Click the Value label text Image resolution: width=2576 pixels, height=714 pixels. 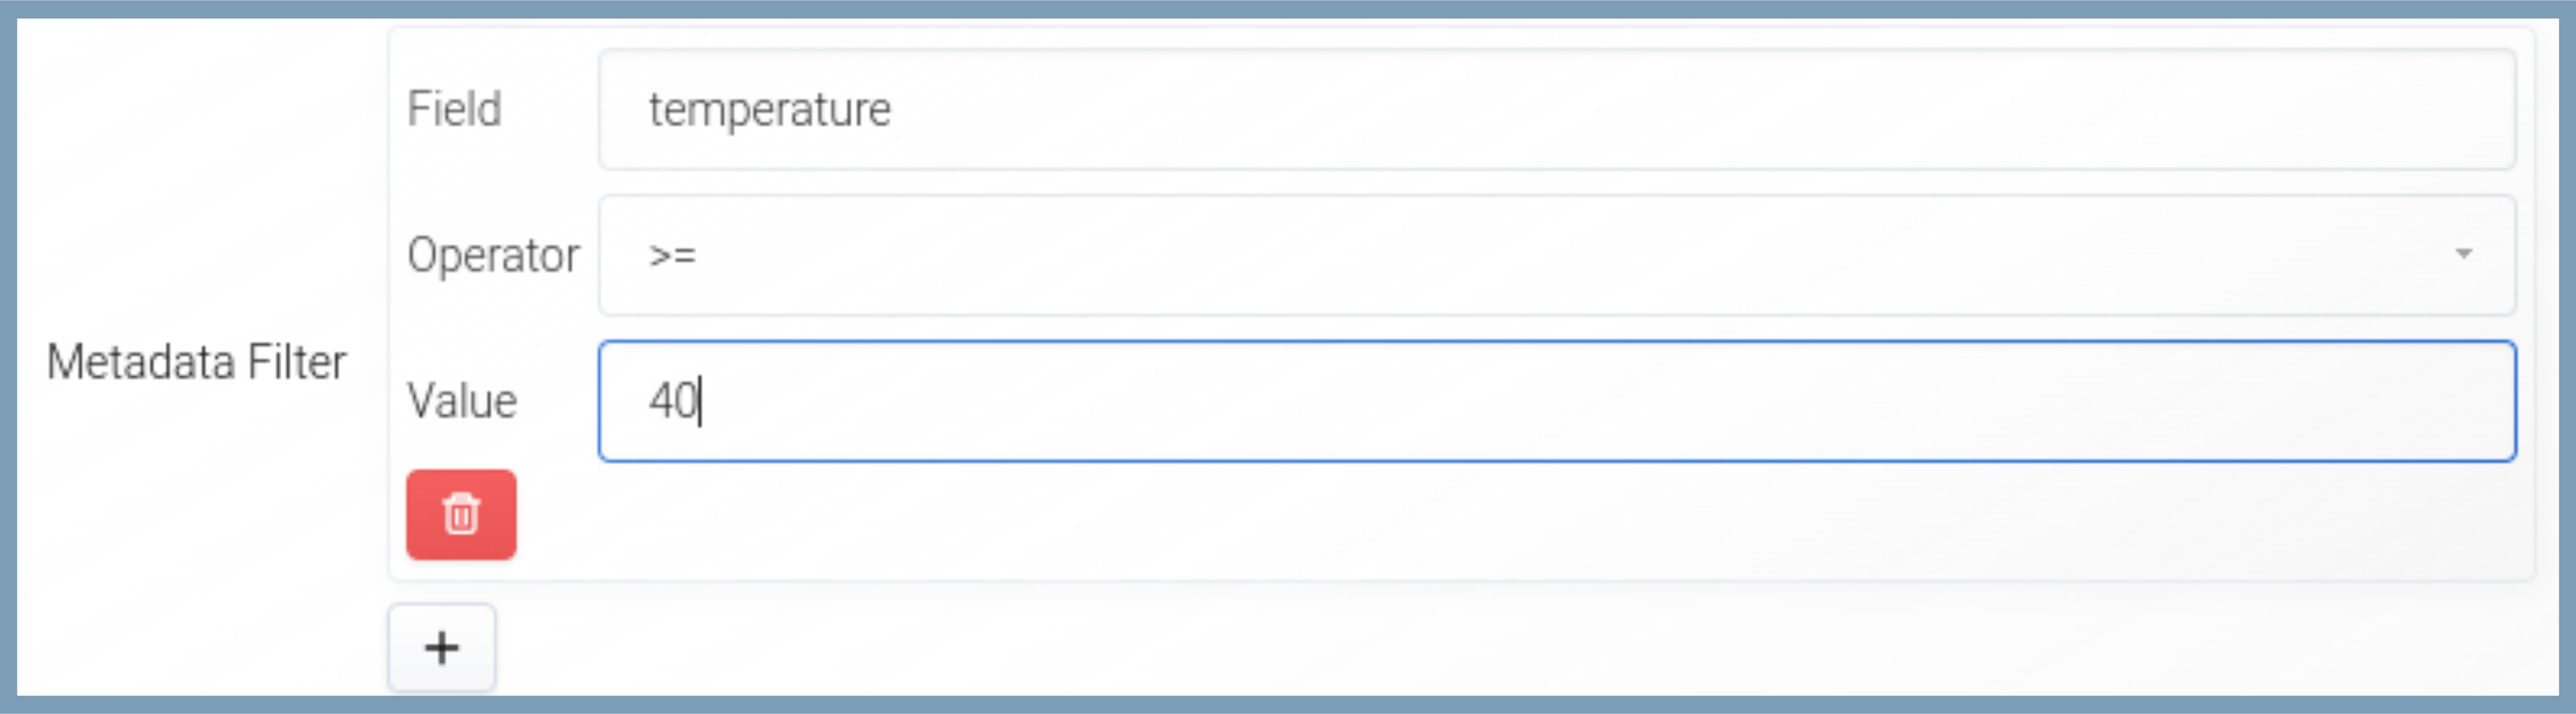(462, 401)
